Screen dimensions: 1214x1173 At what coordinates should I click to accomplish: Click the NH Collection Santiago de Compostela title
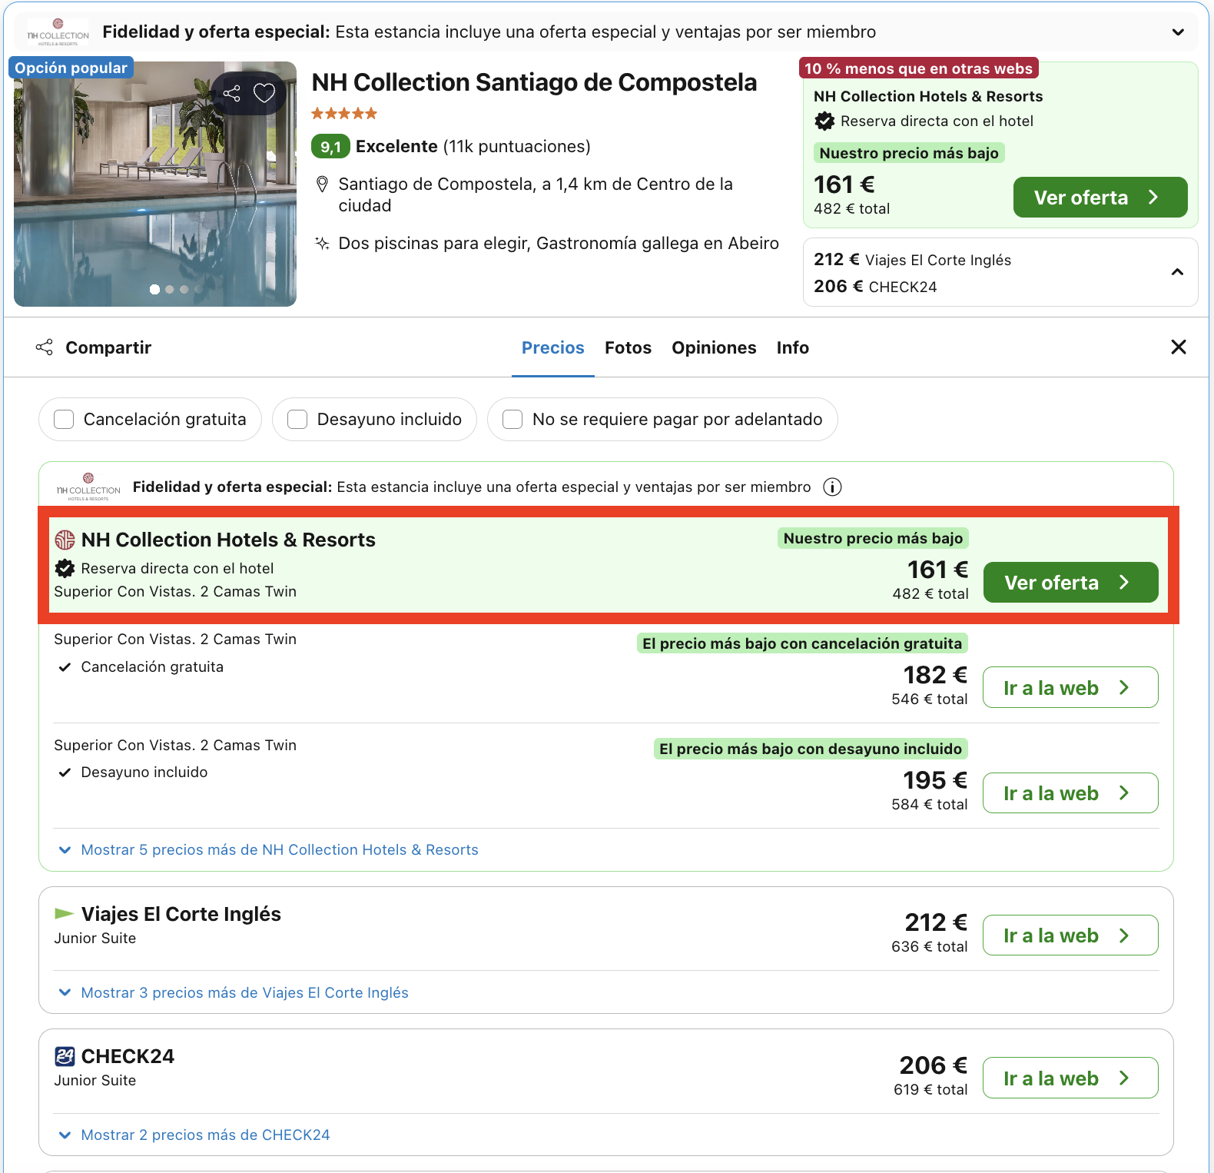point(534,83)
